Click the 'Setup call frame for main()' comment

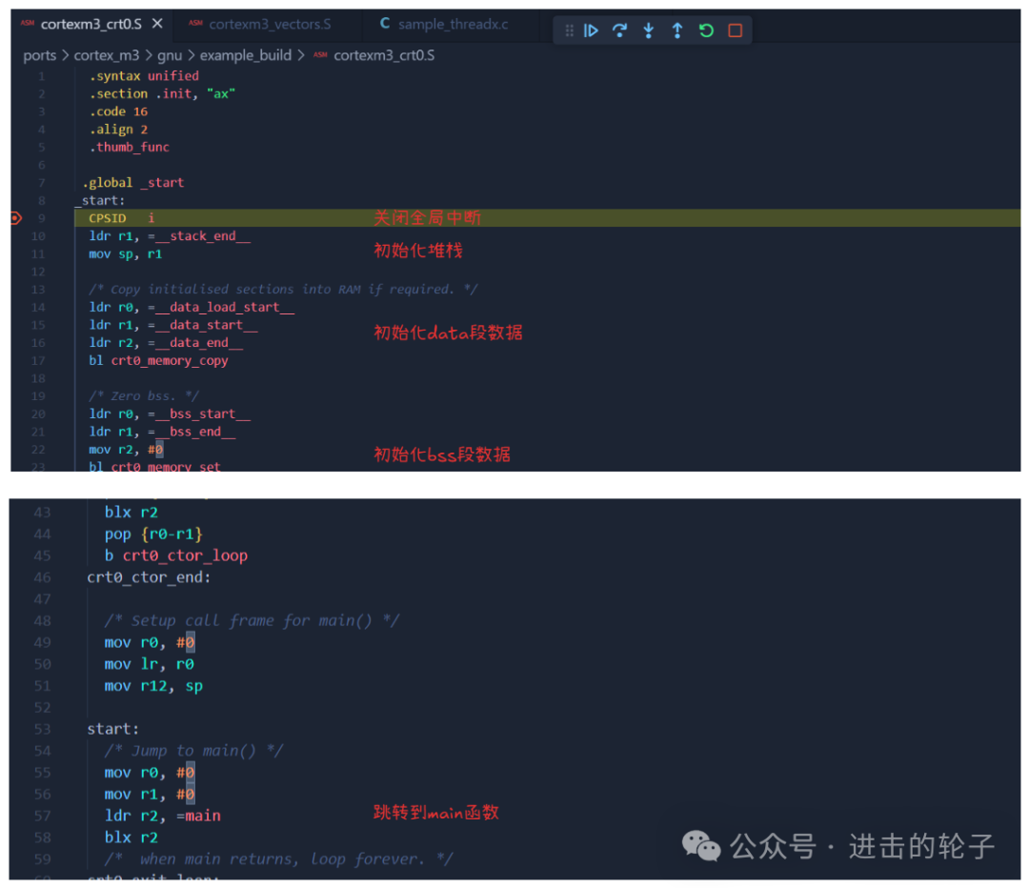pyautogui.click(x=252, y=621)
